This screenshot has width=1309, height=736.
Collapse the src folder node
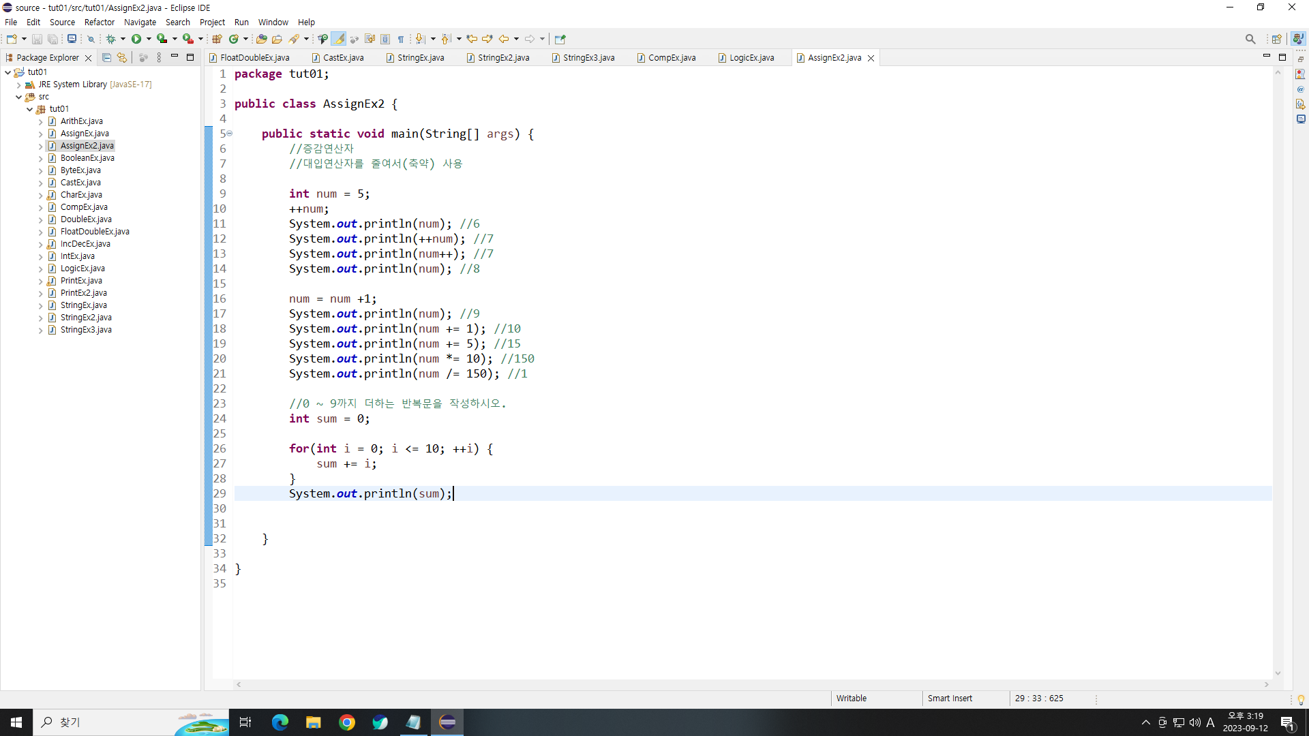tap(18, 97)
